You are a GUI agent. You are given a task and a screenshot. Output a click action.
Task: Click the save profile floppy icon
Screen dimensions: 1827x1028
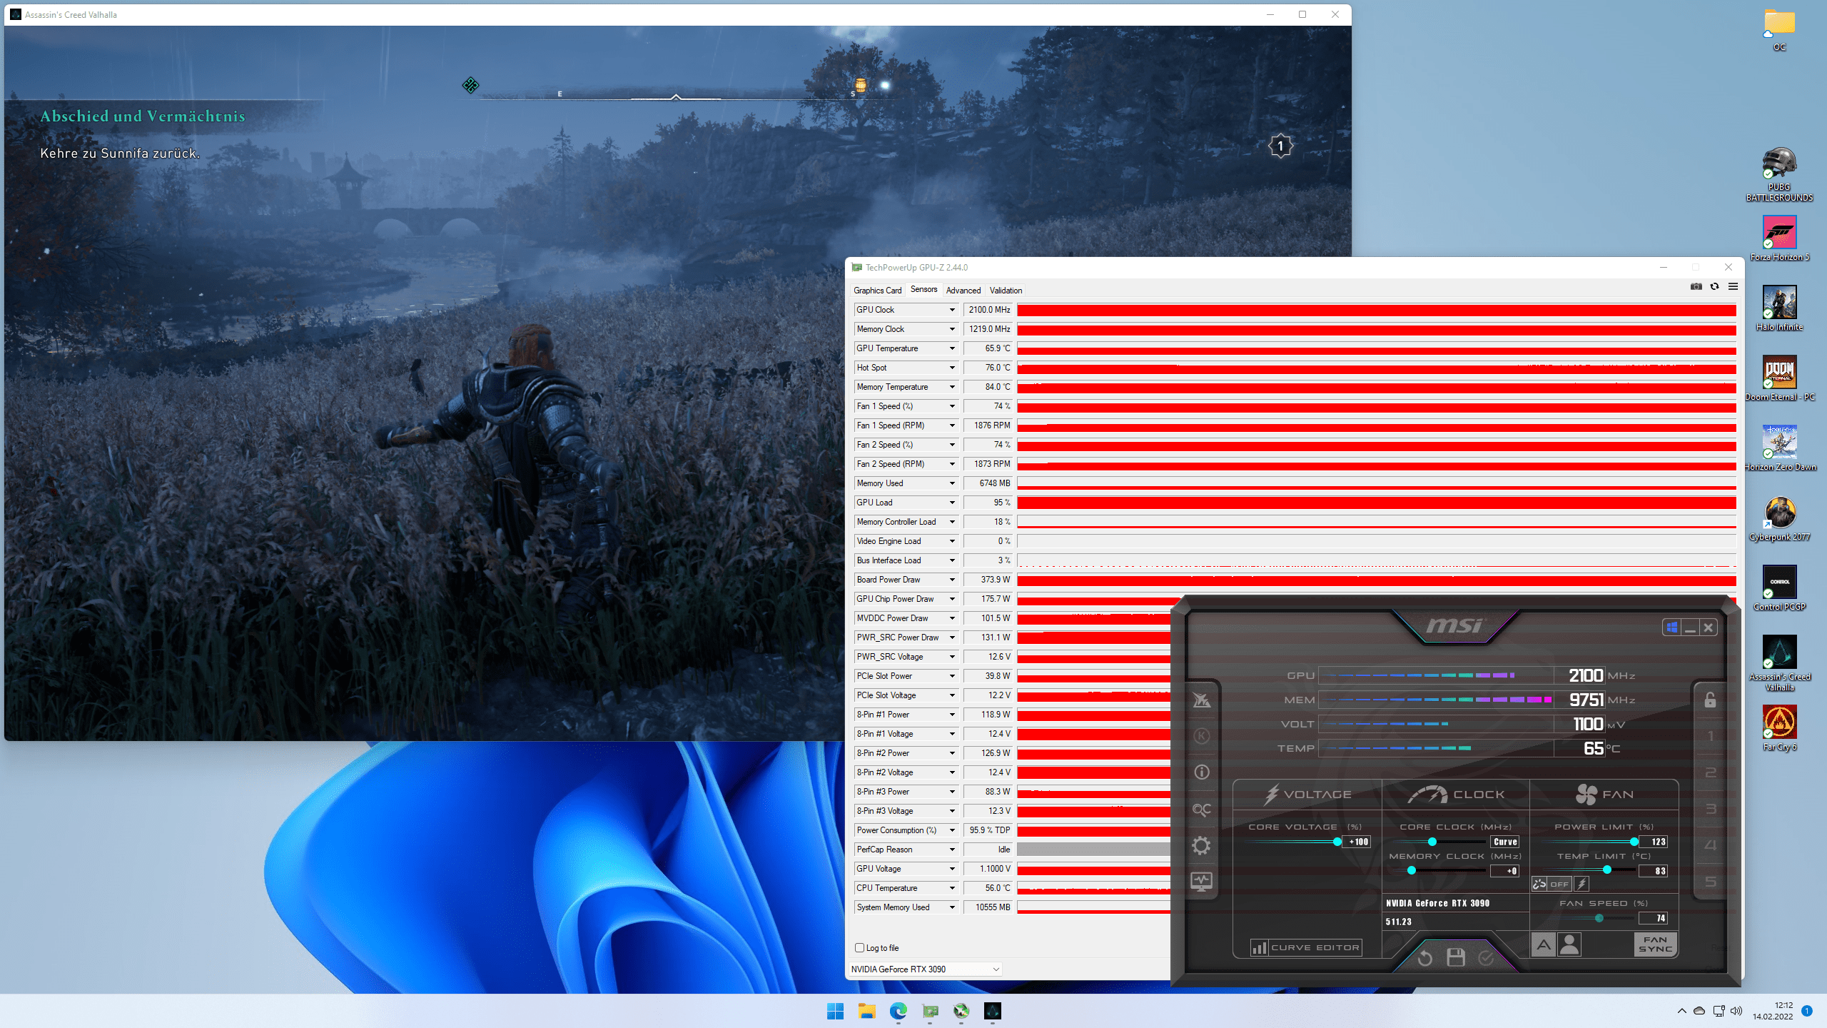[1456, 957]
